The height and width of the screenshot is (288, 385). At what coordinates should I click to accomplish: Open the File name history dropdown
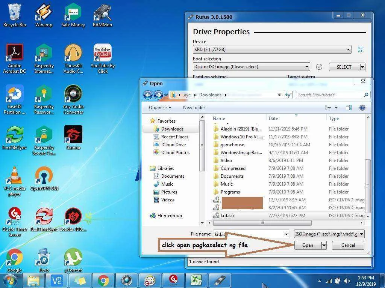coord(286,234)
